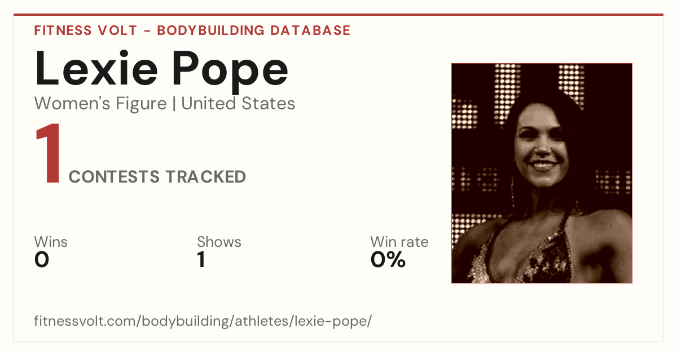Click the large red number 1
This screenshot has width=677, height=355.
(49, 154)
